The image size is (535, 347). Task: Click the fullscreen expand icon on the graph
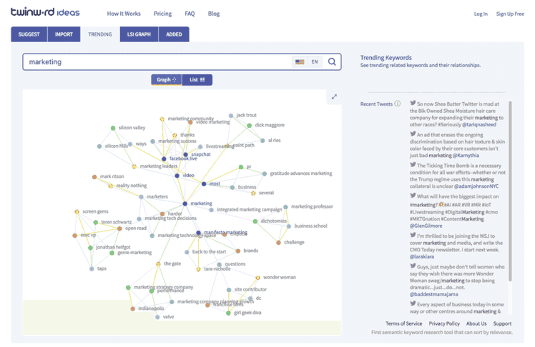(x=334, y=97)
